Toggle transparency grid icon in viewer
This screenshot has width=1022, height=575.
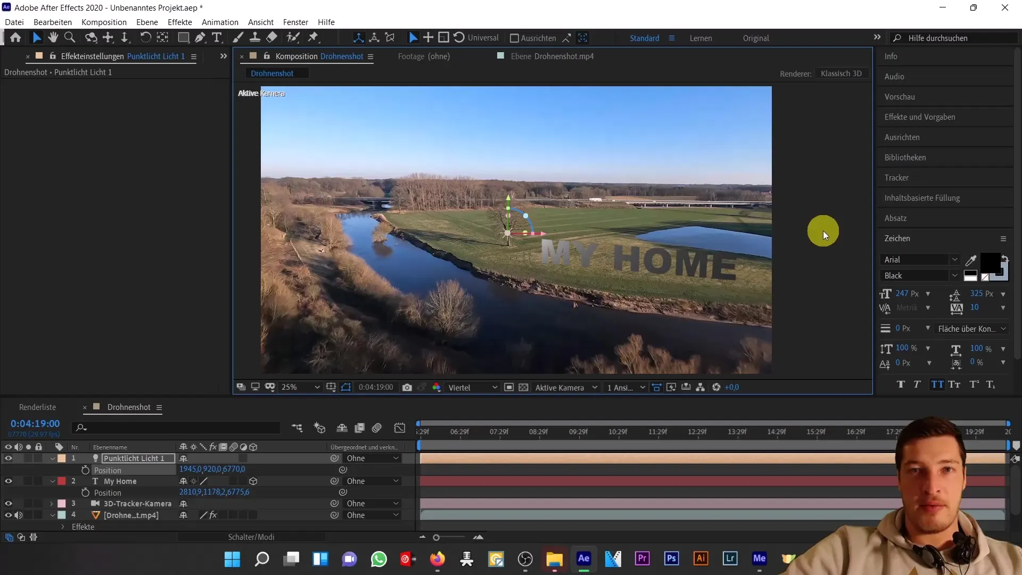click(524, 388)
